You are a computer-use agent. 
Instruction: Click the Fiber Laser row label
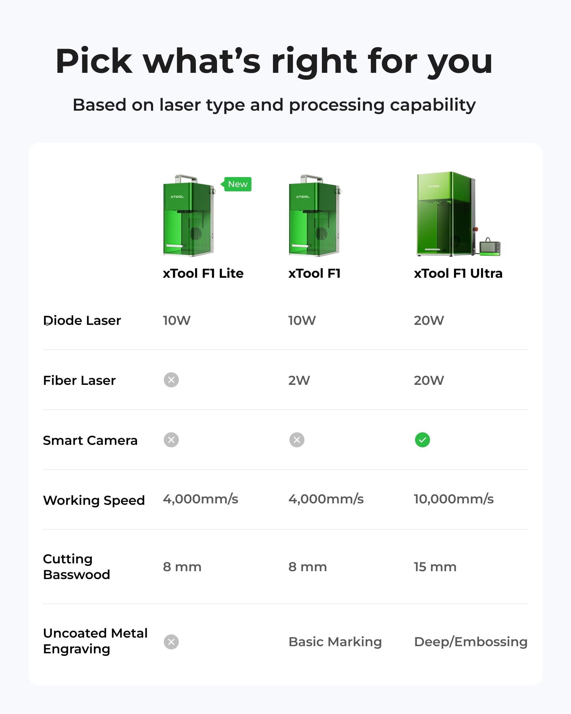(x=79, y=381)
